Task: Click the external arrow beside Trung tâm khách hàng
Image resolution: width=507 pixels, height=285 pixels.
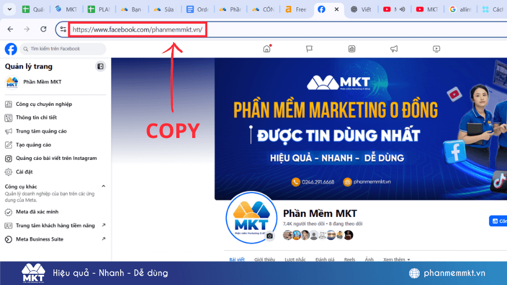Action: coord(104,225)
